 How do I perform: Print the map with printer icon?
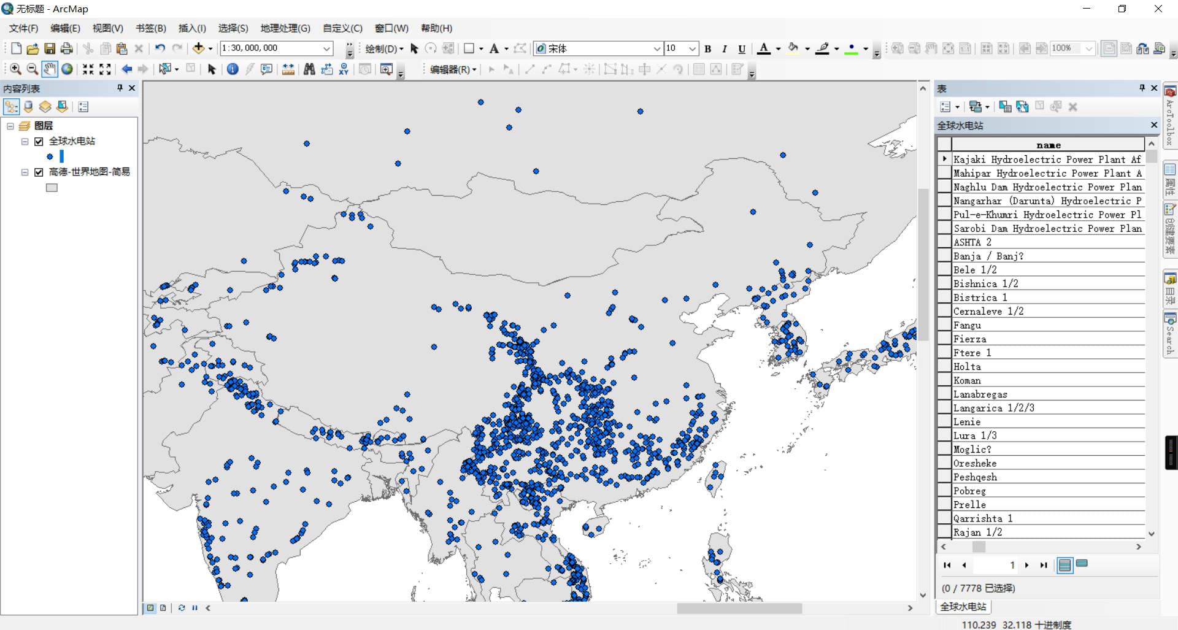[67, 48]
